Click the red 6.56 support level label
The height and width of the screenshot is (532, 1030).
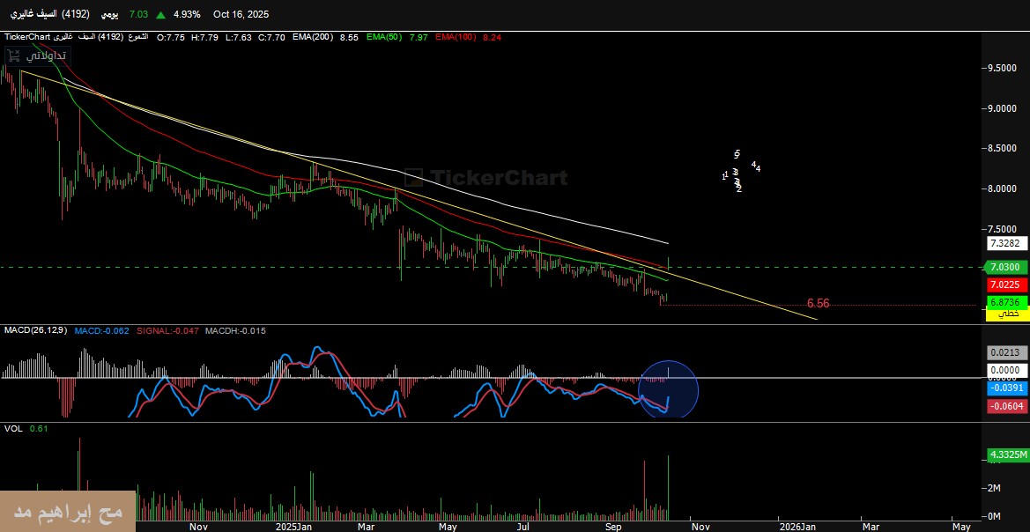[x=818, y=303]
